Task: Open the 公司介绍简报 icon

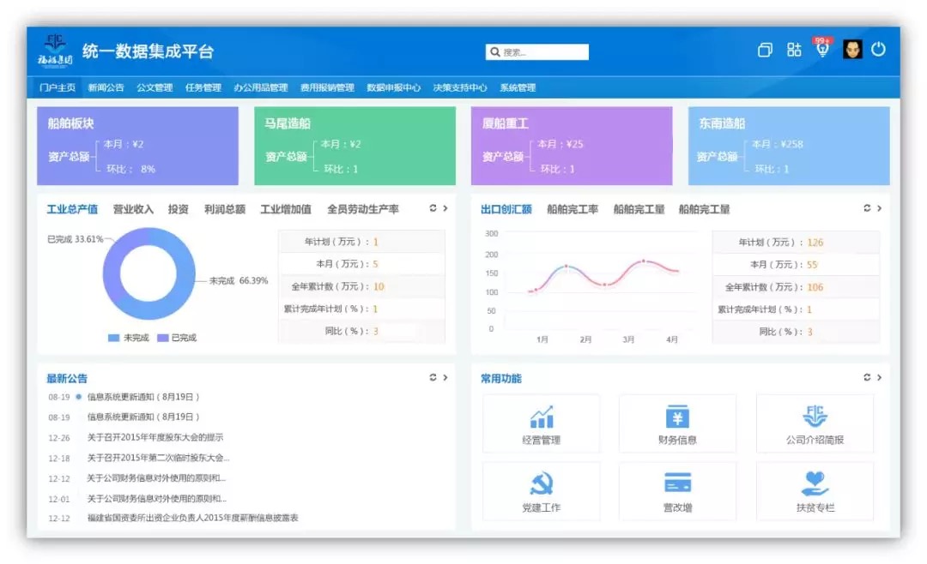Action: 815,417
